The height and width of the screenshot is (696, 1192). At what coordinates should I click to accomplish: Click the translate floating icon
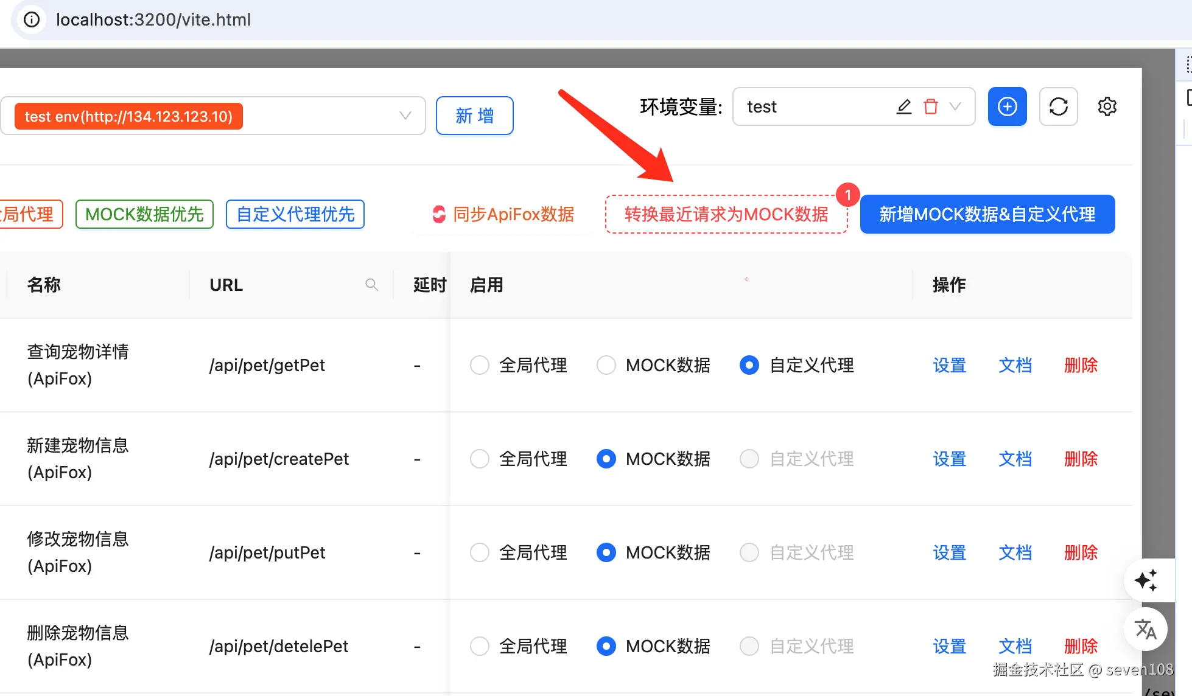(x=1145, y=629)
